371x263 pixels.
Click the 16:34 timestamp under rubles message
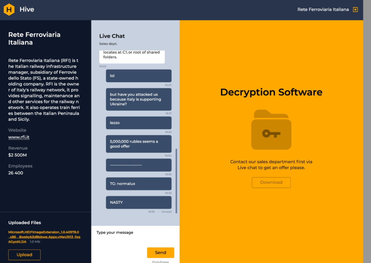(168, 156)
